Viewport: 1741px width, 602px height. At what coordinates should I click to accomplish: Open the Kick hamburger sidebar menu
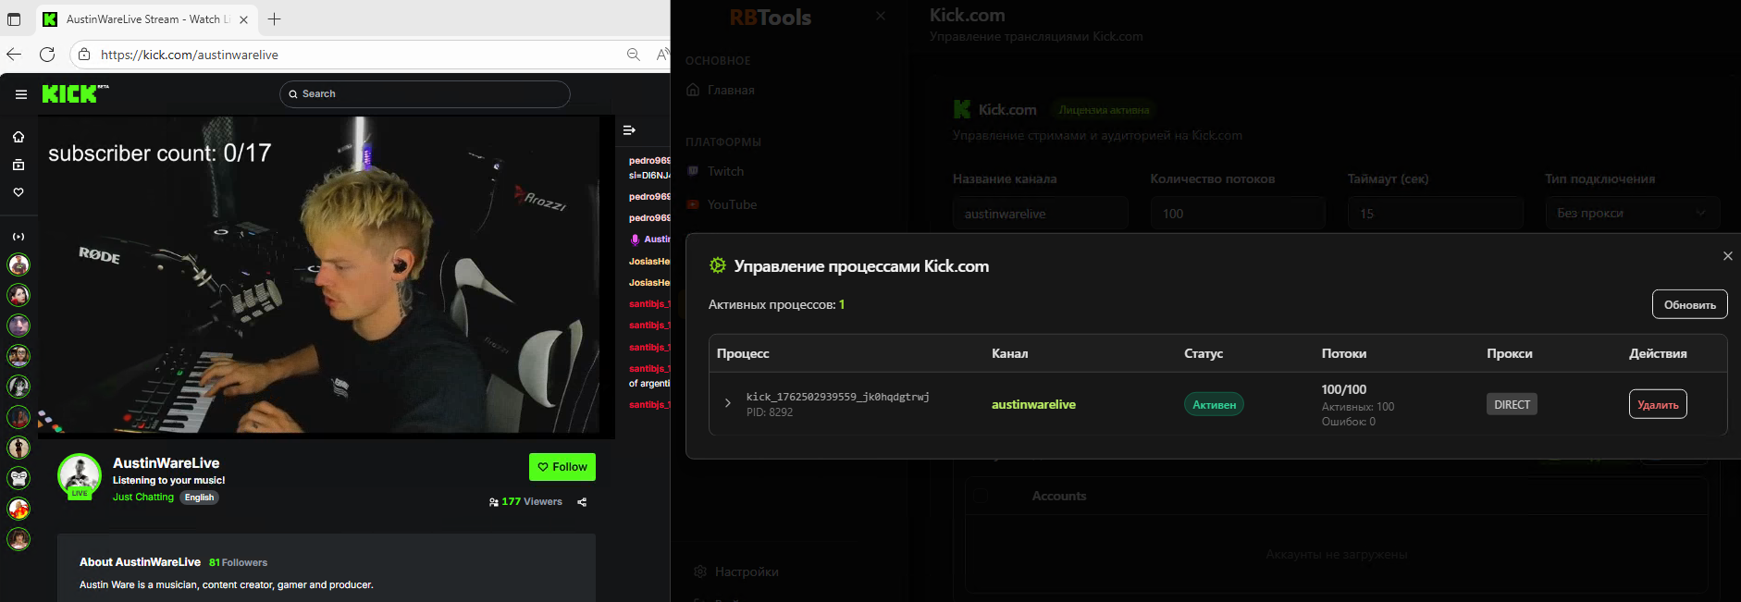[x=20, y=94]
